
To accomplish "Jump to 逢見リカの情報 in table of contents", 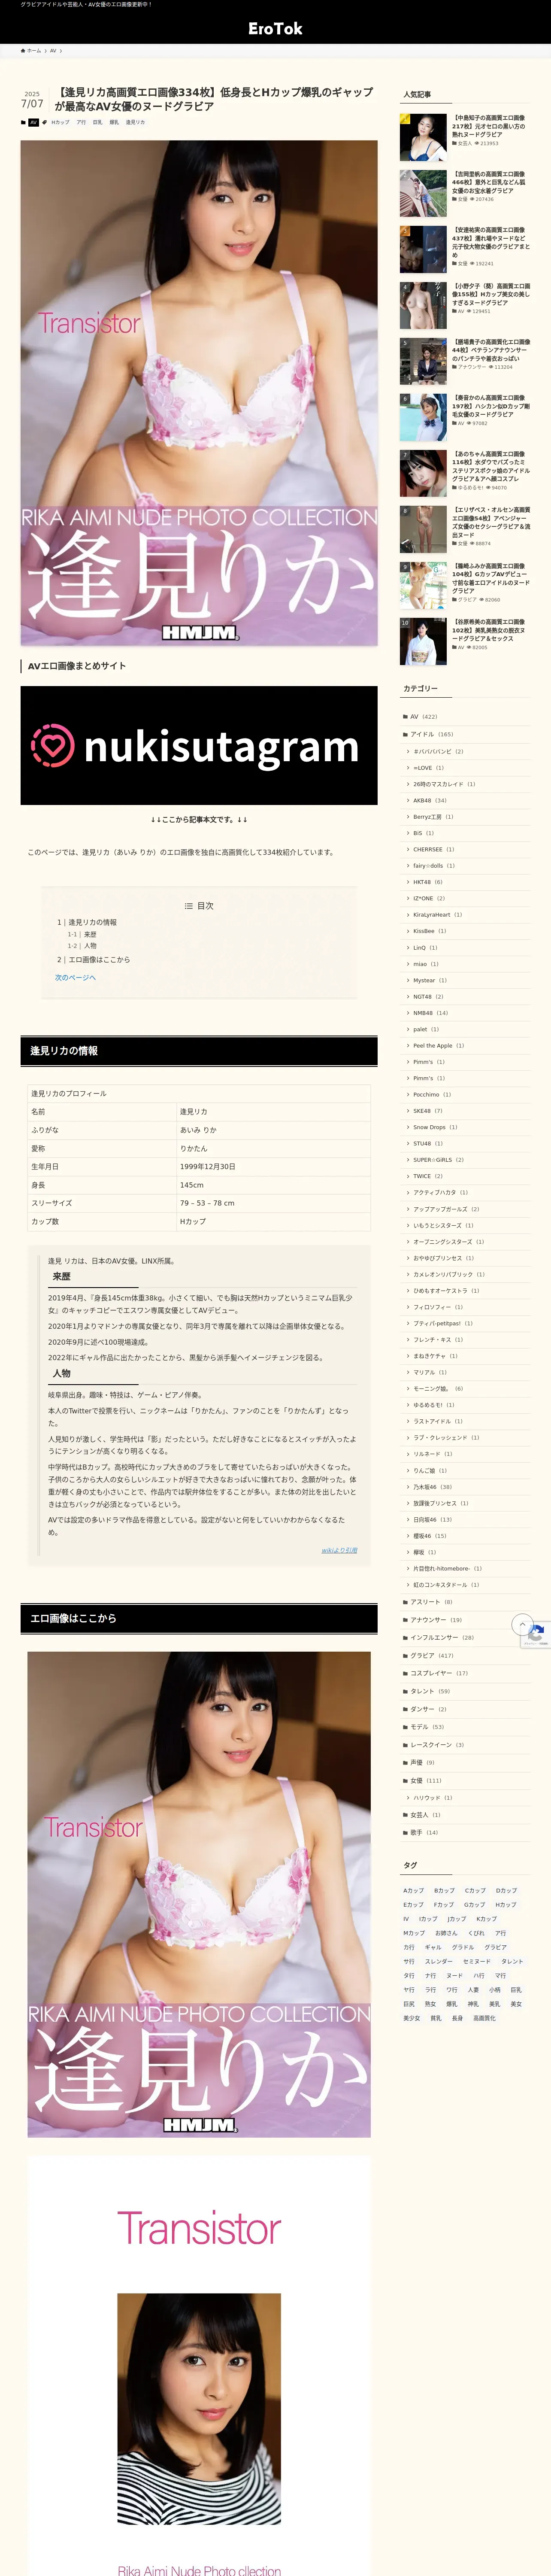I will tap(92, 922).
